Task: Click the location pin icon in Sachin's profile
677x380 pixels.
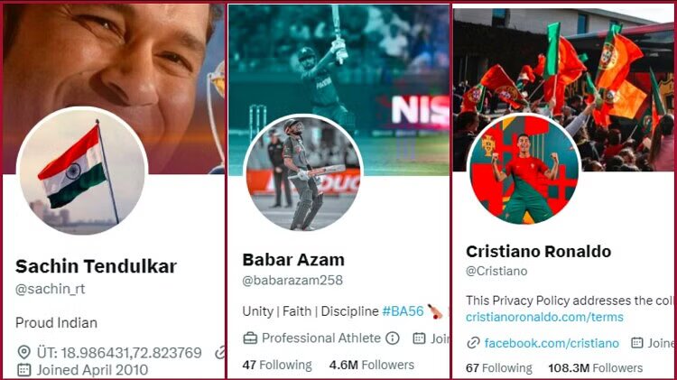Action: coord(23,352)
